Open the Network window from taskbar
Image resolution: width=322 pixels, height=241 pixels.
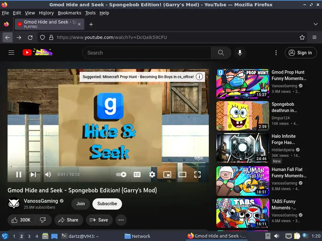pos(137,236)
